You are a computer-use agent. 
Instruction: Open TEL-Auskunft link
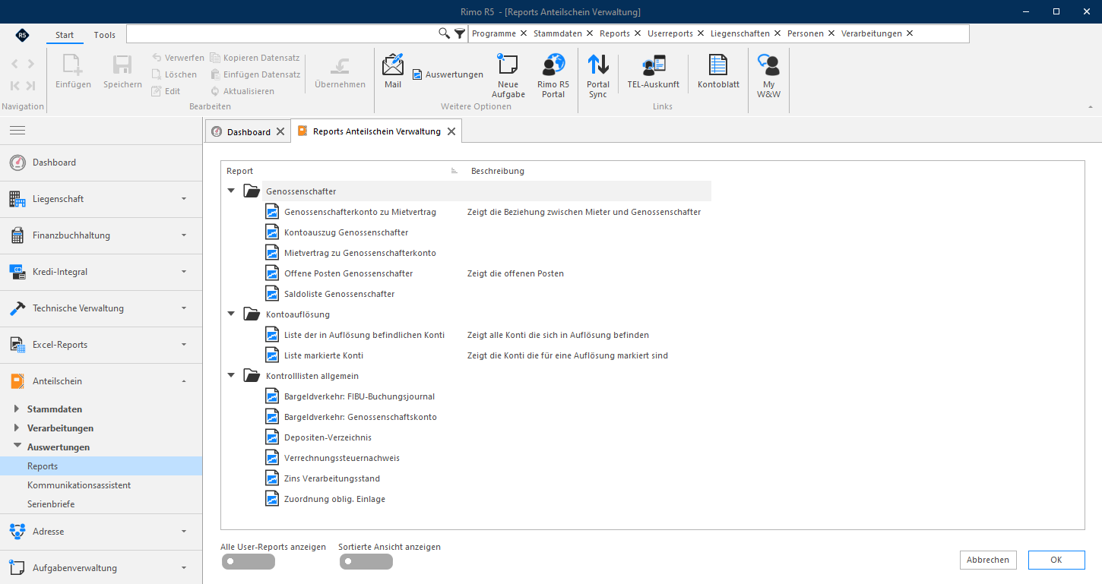654,71
